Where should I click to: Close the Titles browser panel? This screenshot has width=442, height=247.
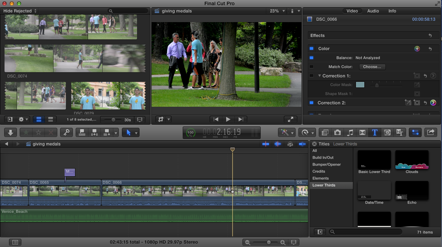[x=314, y=144]
